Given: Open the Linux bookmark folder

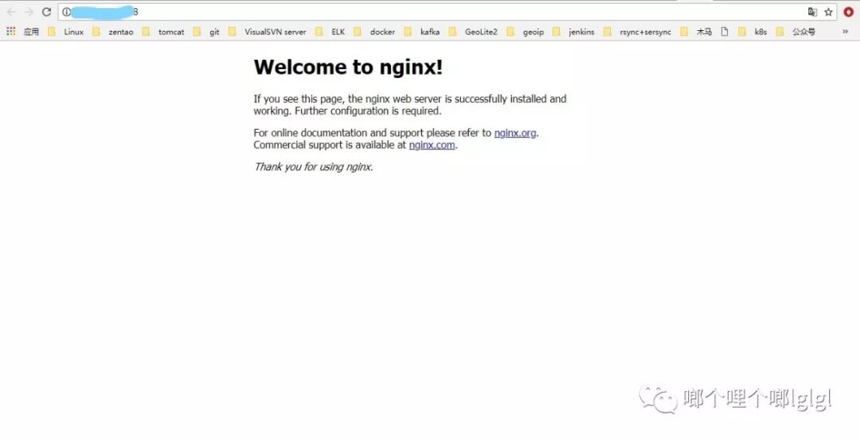Looking at the screenshot, I should [x=66, y=32].
